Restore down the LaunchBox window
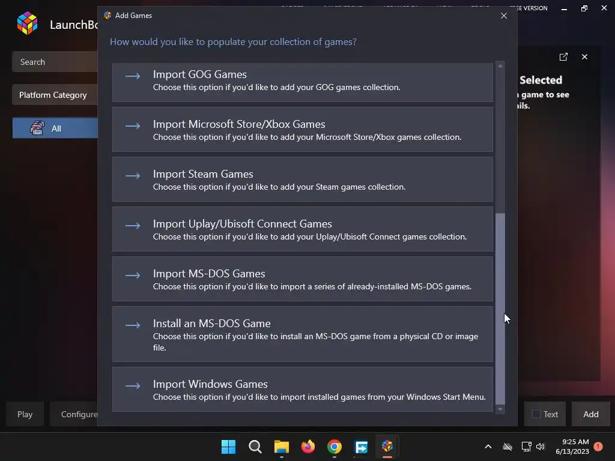The height and width of the screenshot is (461, 615). point(584,8)
